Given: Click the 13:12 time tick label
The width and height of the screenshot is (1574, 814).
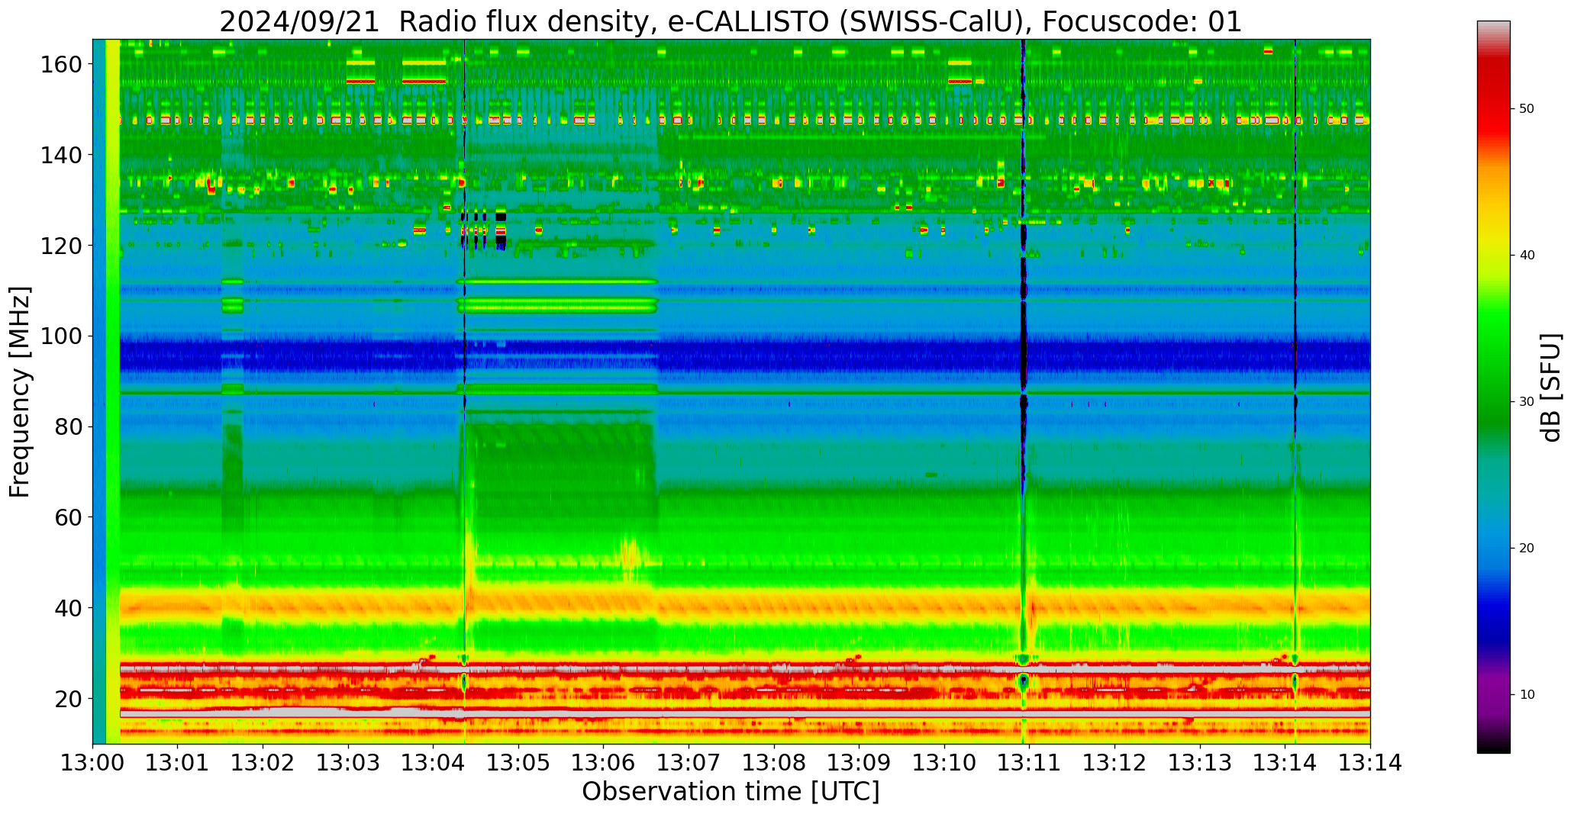Looking at the screenshot, I should [1114, 763].
